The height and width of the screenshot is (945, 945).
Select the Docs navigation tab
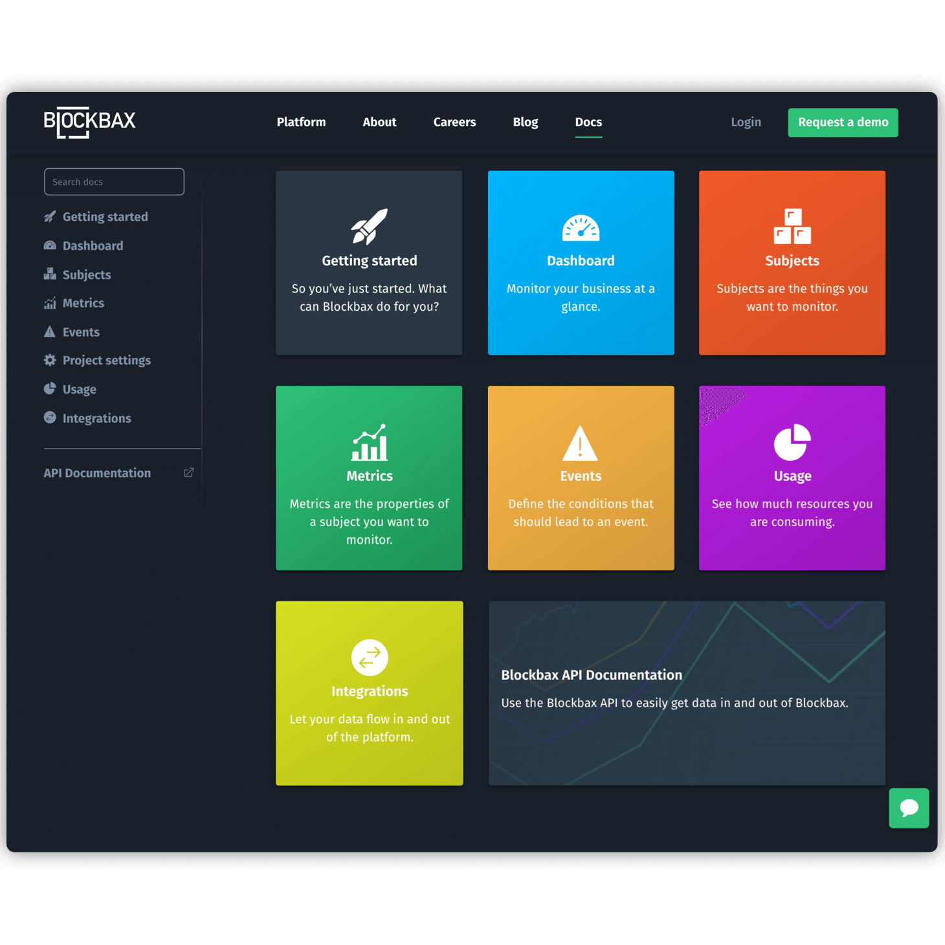(x=588, y=122)
